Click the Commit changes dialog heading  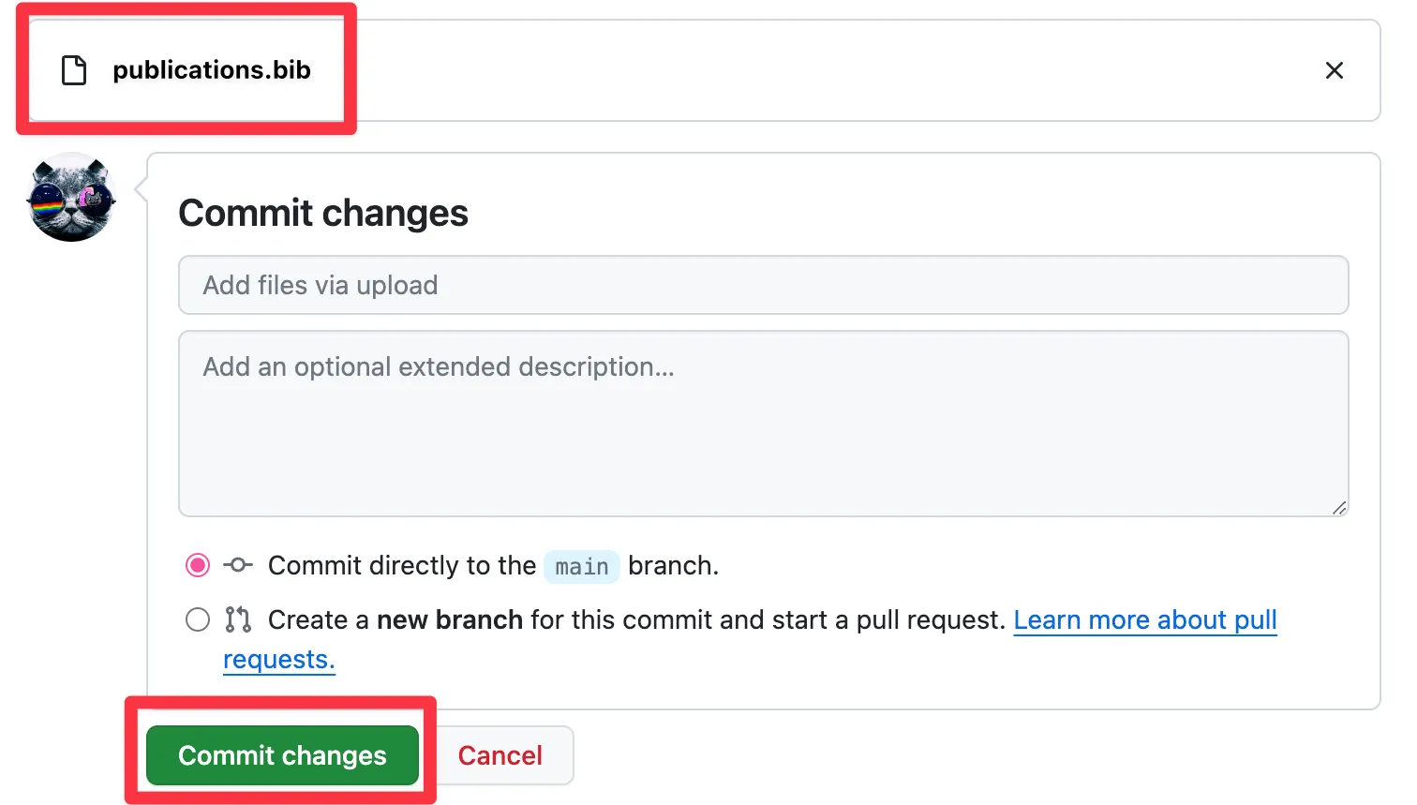[322, 213]
